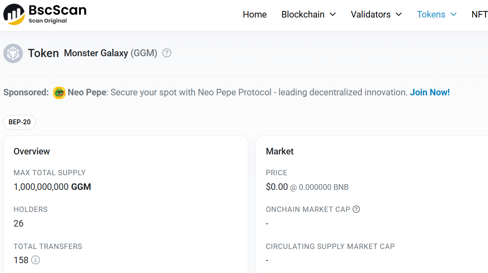
Task: Click the BscScan logo icon
Action: point(14,15)
